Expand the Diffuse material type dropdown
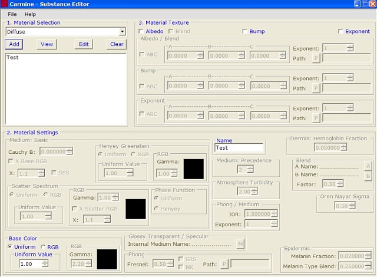This screenshot has height=277, width=377. (x=122, y=32)
